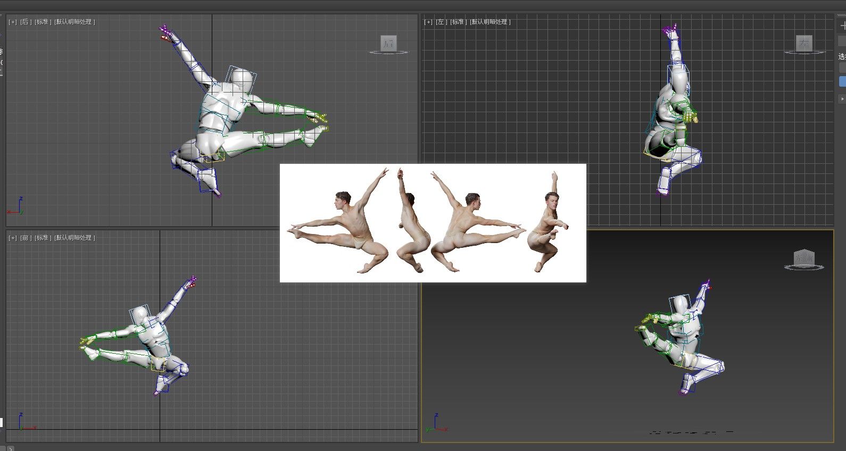The width and height of the screenshot is (846, 451).
Task: Open the [+] menu of the front viewport
Action: [x=13, y=238]
